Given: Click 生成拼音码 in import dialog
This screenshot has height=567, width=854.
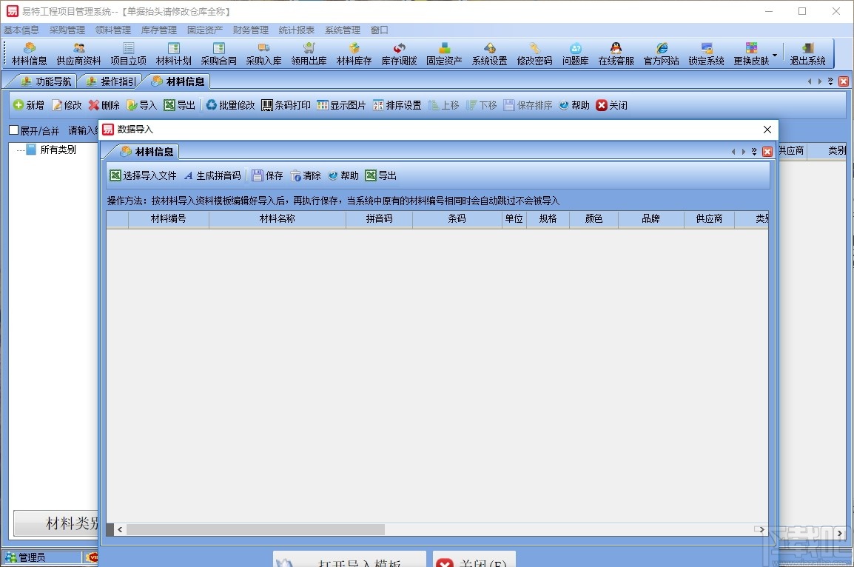Looking at the screenshot, I should [x=212, y=175].
